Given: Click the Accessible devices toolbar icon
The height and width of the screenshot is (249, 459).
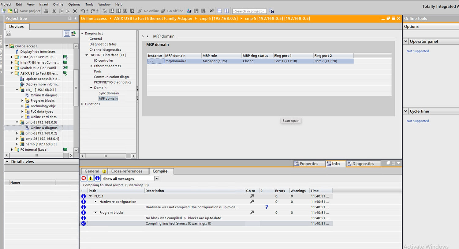Looking at the screenshot, I should 189,11.
